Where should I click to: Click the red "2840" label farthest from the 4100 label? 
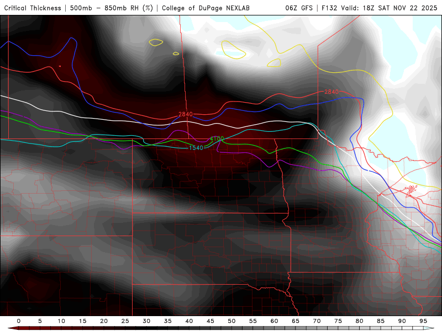[x=331, y=92]
